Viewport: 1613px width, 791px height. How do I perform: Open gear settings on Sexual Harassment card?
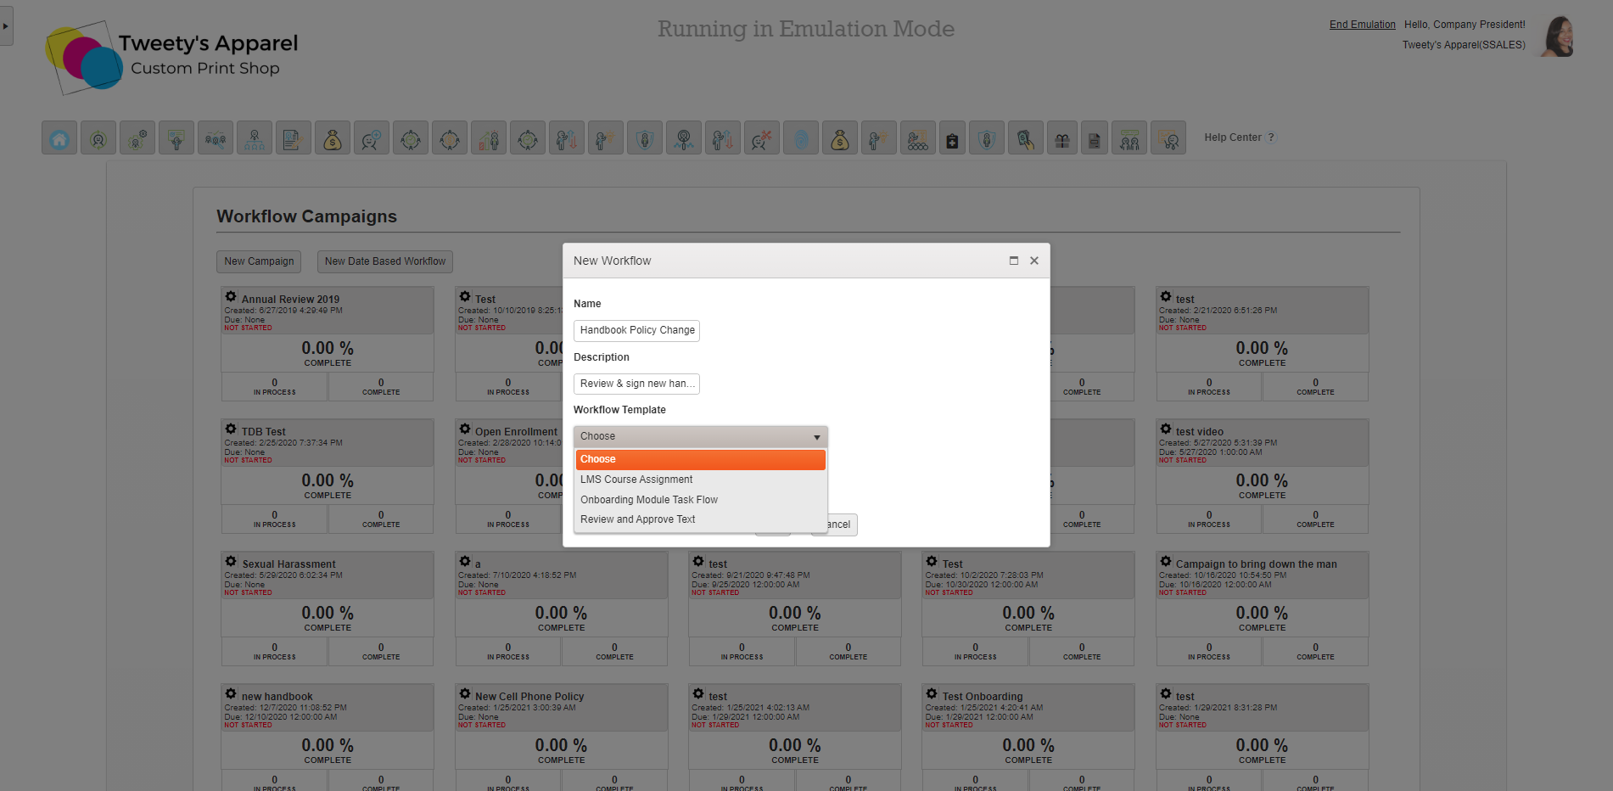click(x=231, y=561)
